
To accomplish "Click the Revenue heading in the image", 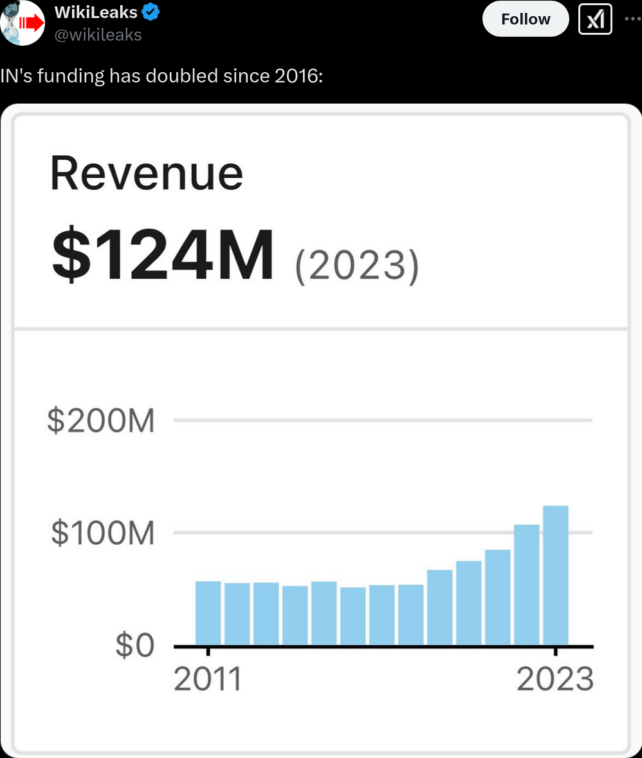I will pyautogui.click(x=147, y=173).
